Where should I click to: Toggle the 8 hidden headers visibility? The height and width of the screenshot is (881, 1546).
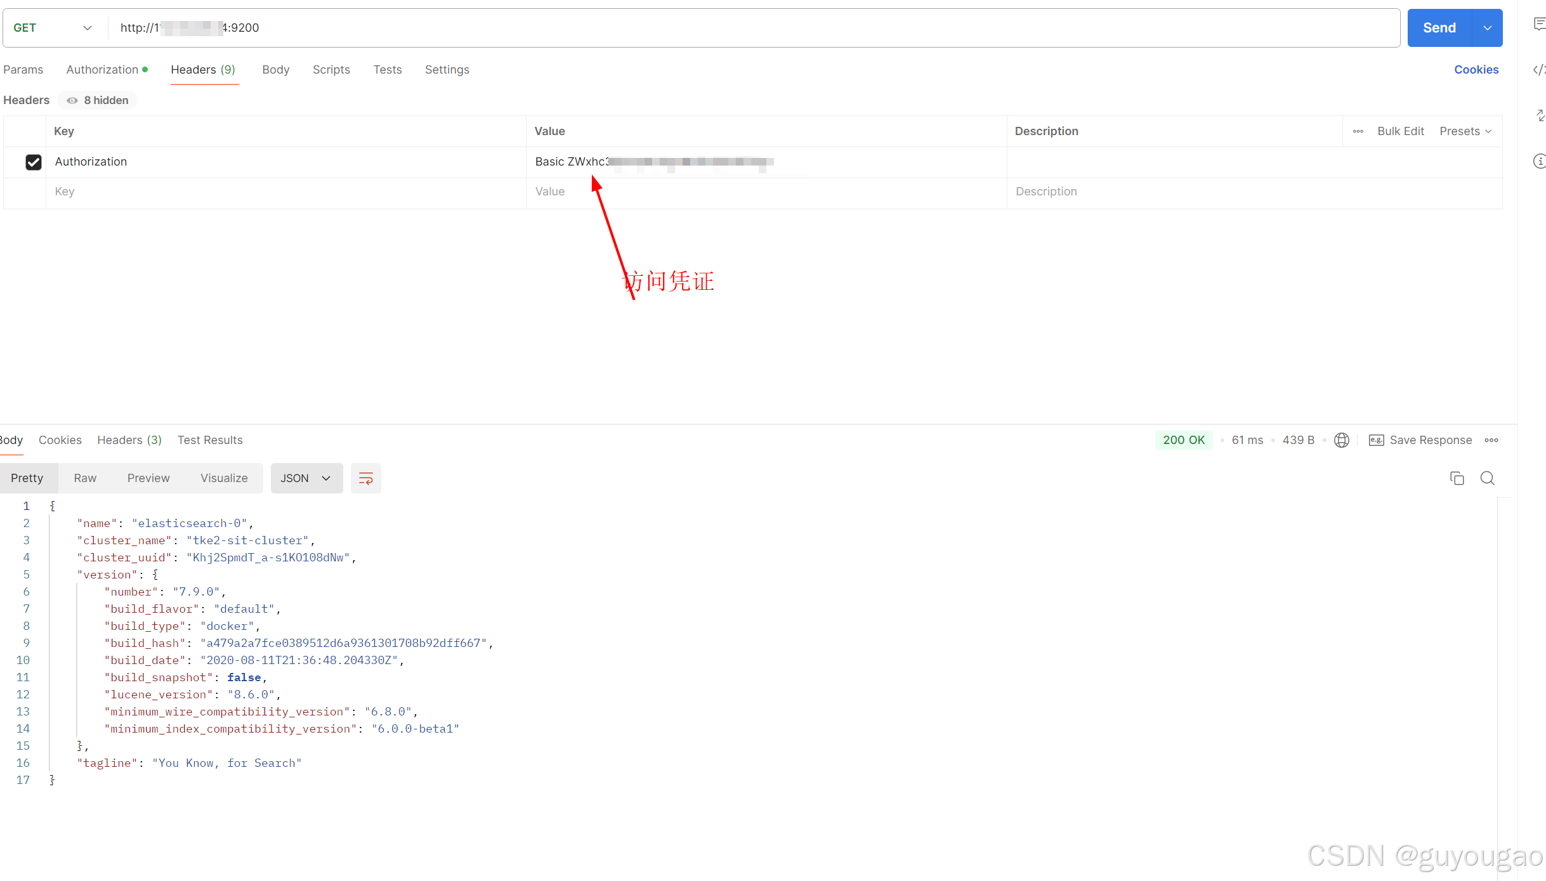click(98, 100)
